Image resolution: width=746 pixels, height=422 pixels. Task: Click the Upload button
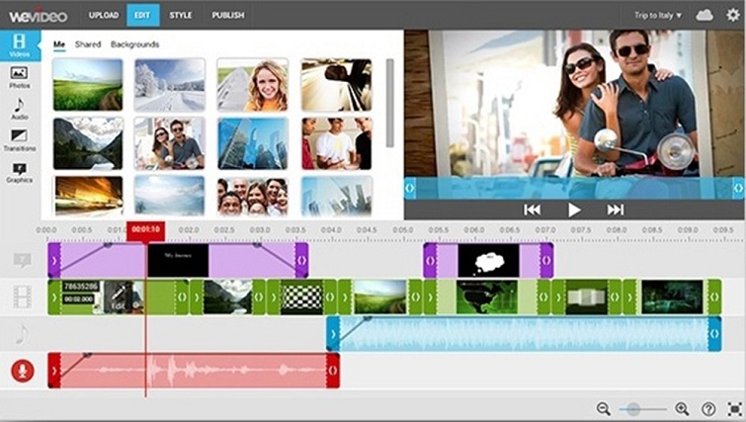103,15
